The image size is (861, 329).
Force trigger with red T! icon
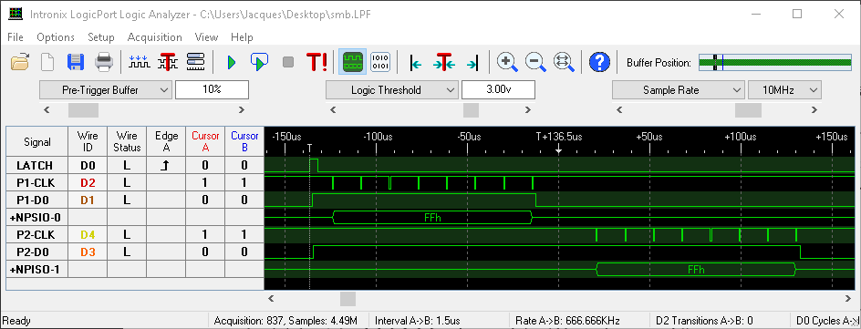point(316,62)
